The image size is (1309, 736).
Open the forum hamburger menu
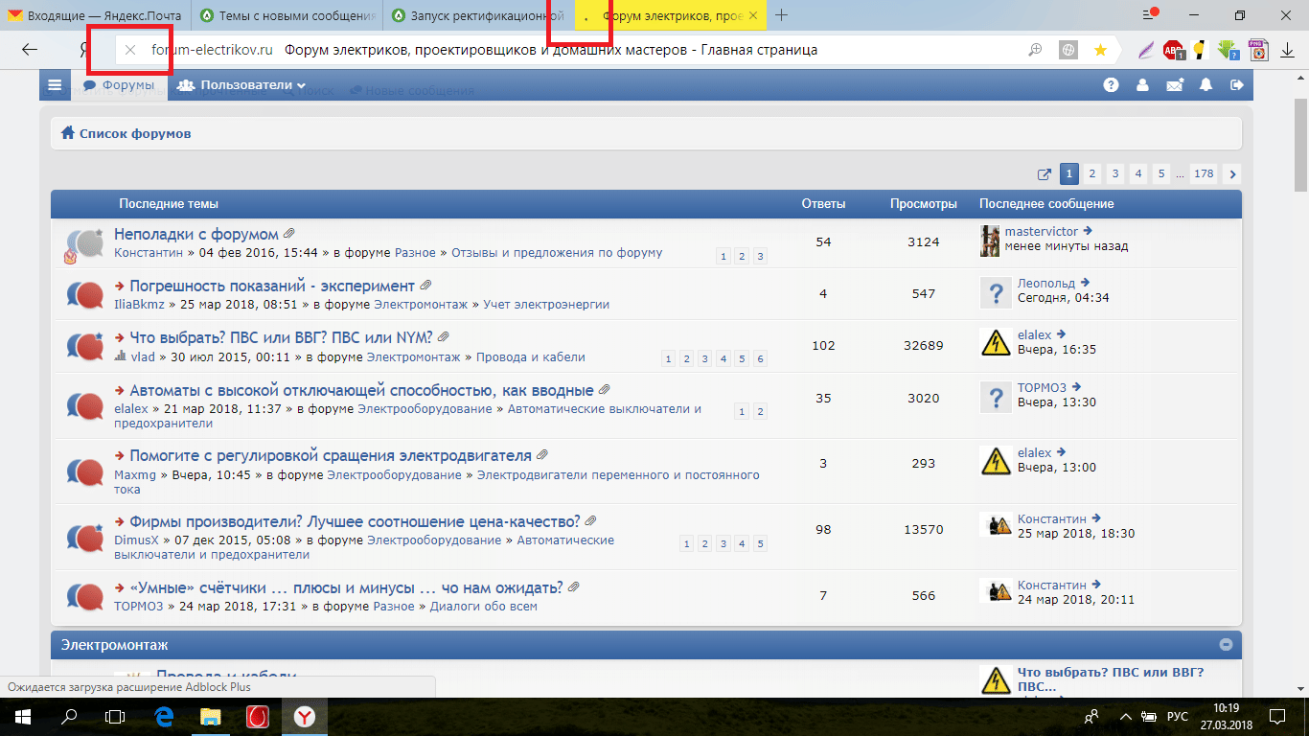tap(55, 85)
